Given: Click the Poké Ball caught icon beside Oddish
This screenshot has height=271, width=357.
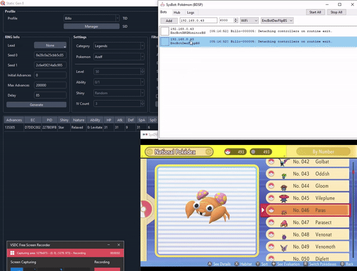Looking at the screenshot, I should point(271,174).
